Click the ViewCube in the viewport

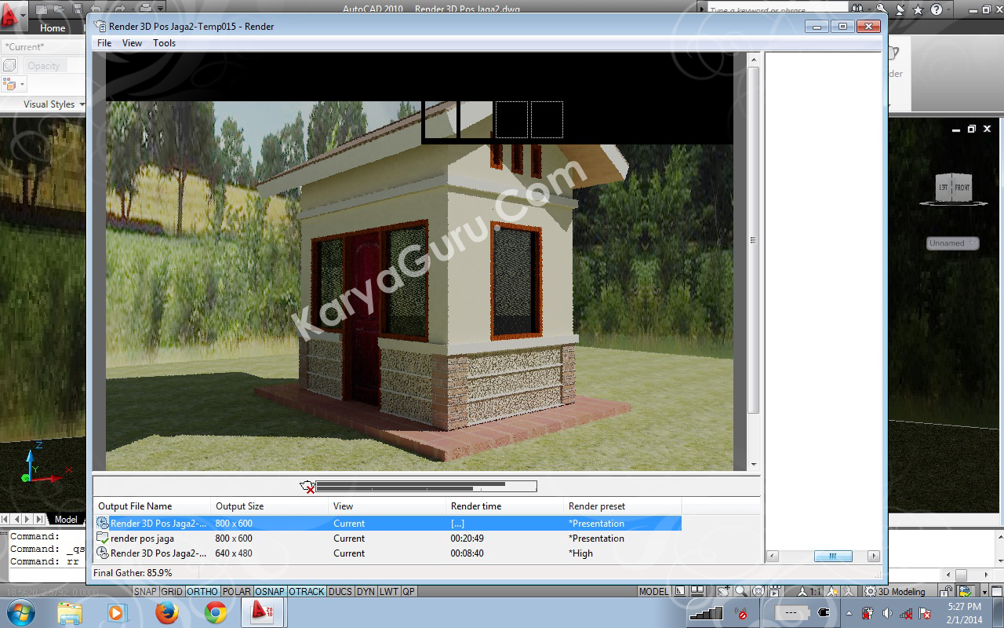point(954,188)
